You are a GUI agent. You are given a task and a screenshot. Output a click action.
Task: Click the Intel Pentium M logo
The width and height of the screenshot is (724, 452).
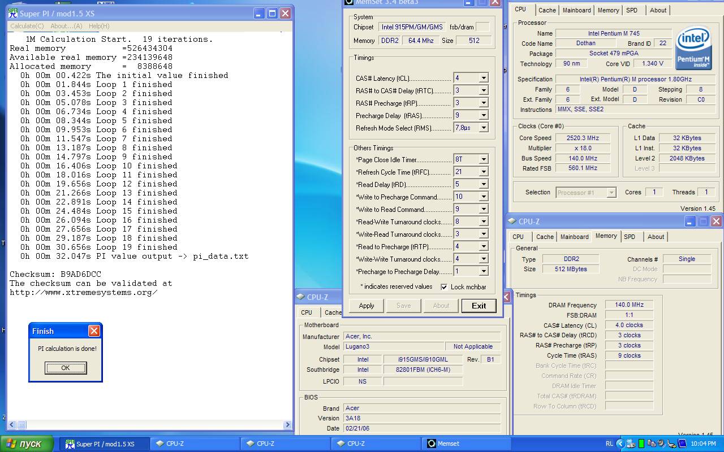click(693, 47)
